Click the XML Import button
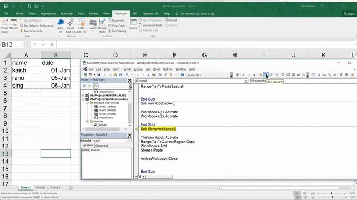Image resolution: width=357 pixels, height=200 pixels. (x=171, y=20)
